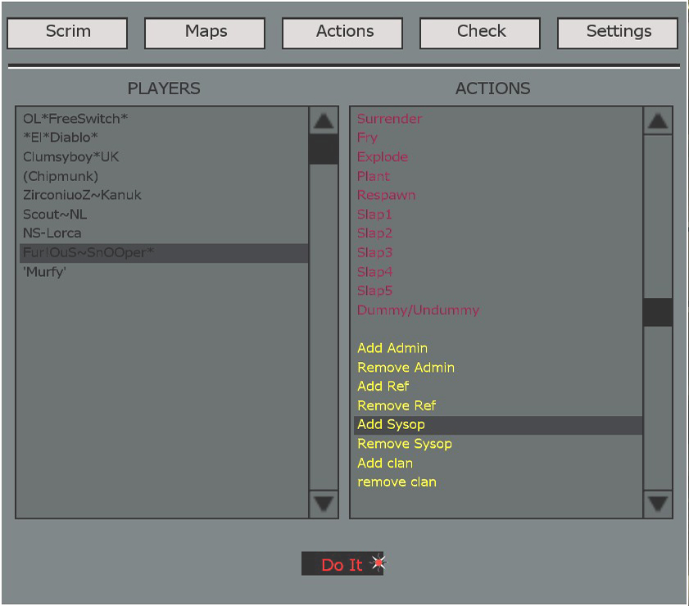Select the Surrender action
Screen dimensions: 689x606
coord(389,119)
